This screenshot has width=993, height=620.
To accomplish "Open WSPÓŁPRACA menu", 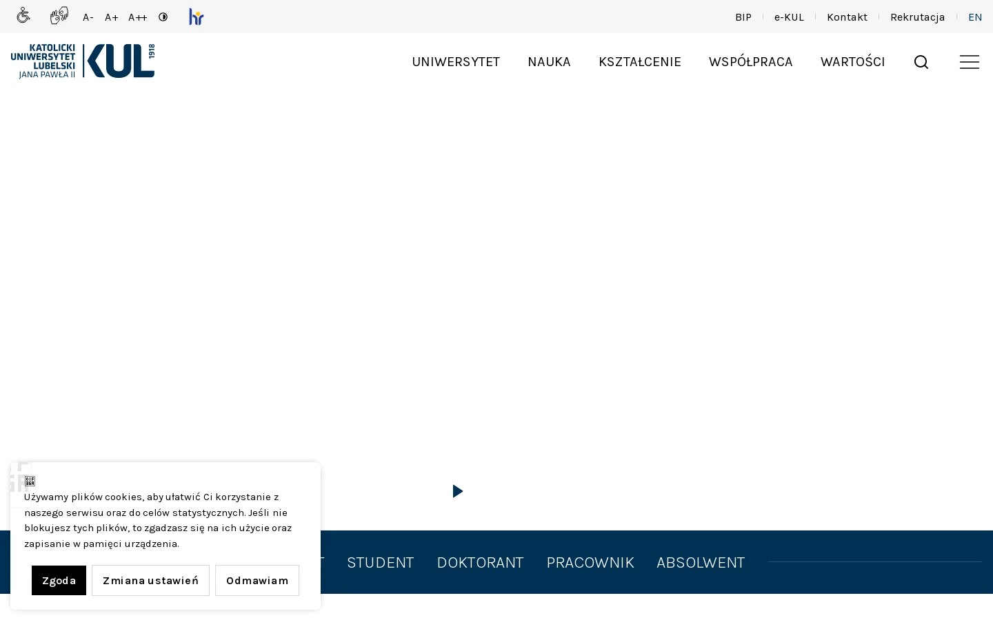I will click(x=751, y=62).
